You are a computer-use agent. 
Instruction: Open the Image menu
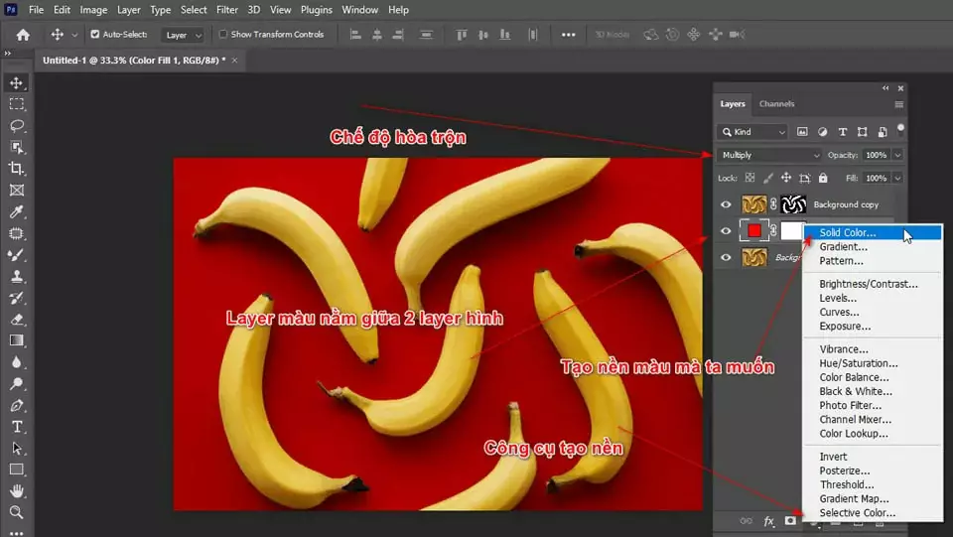tap(93, 10)
